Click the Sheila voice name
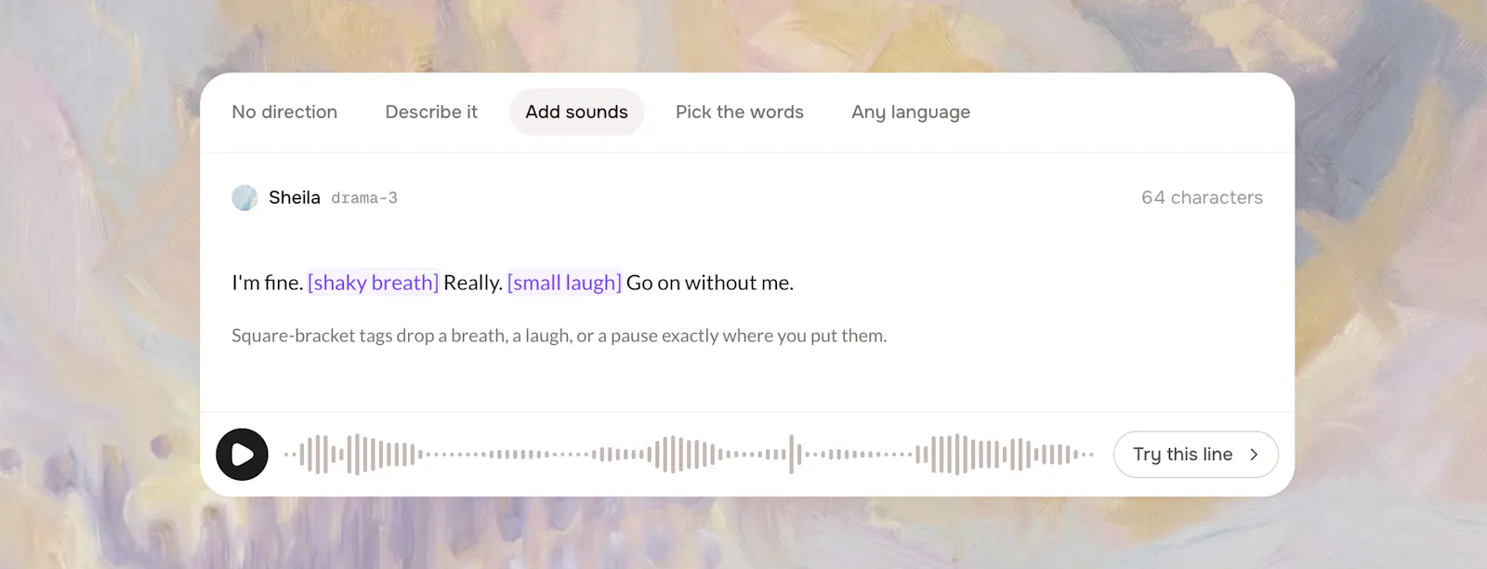 coord(295,198)
